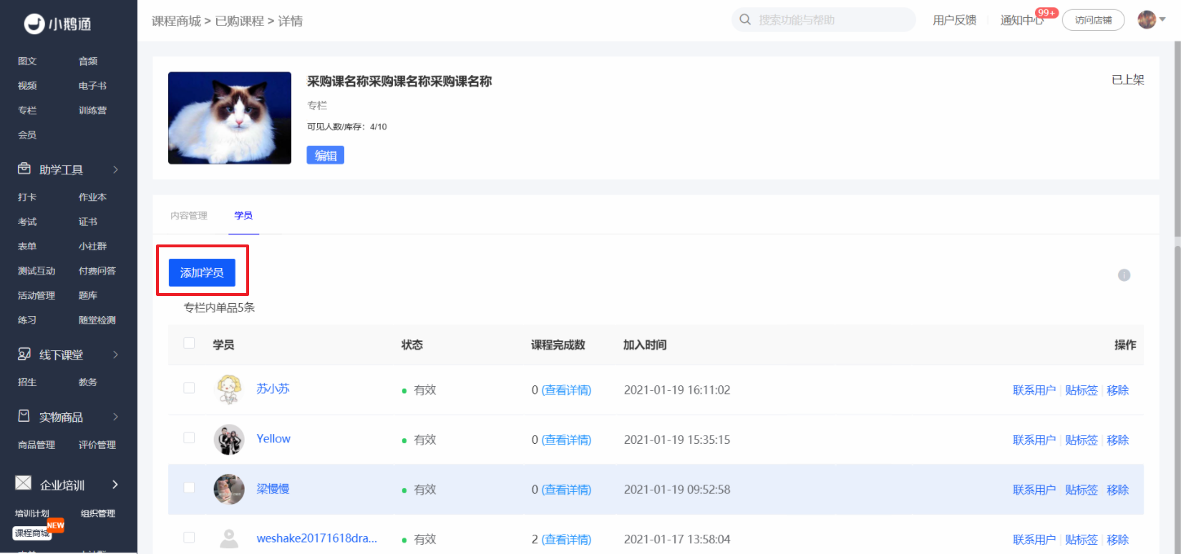The image size is (1181, 554).
Task: Click the 访问店铺 button
Action: click(1093, 20)
